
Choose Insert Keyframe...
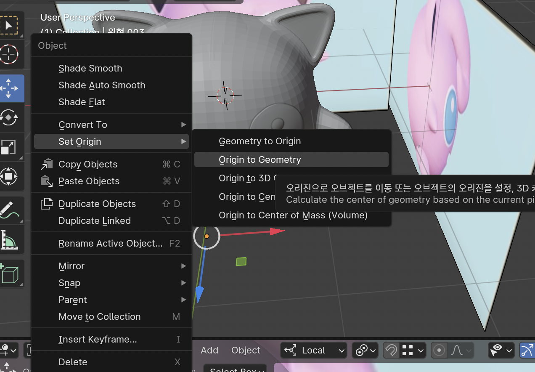point(111,339)
